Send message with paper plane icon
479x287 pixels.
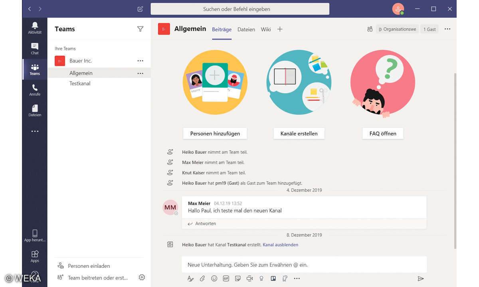[420, 279]
